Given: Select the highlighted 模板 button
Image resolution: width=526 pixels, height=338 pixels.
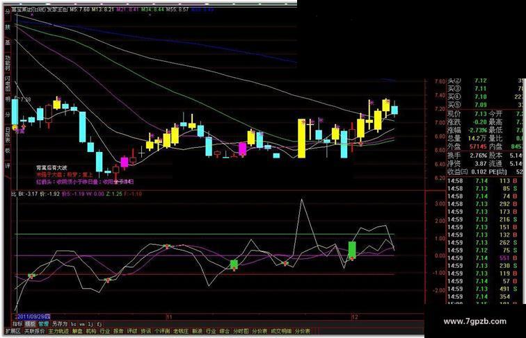Looking at the screenshot, I should (30, 324).
